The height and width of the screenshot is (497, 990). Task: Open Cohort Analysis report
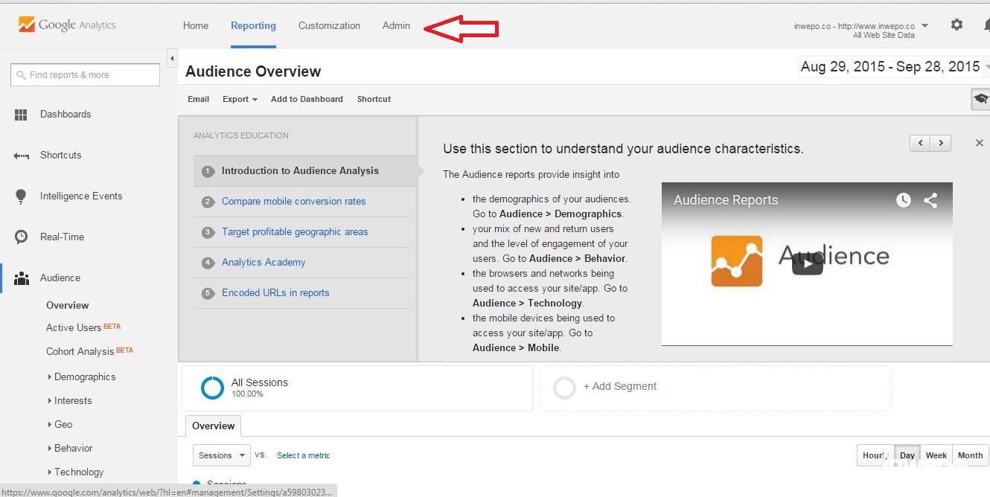click(80, 352)
